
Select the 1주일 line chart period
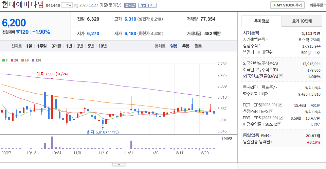click(x=42, y=46)
